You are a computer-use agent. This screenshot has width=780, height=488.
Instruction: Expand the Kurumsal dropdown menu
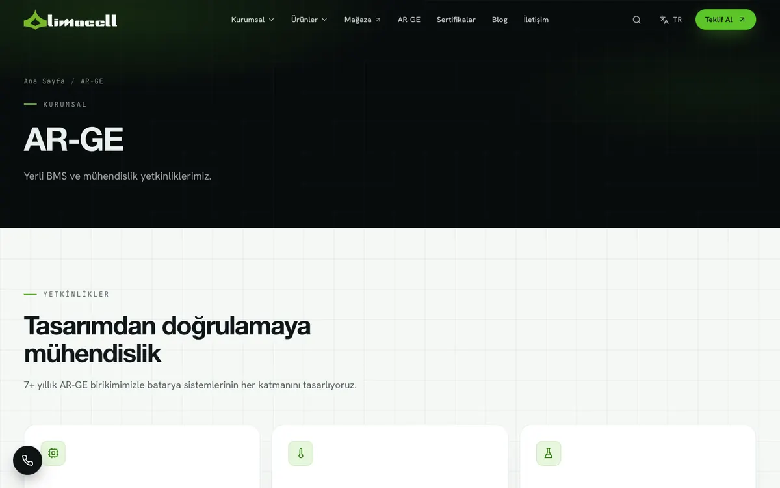tap(252, 20)
